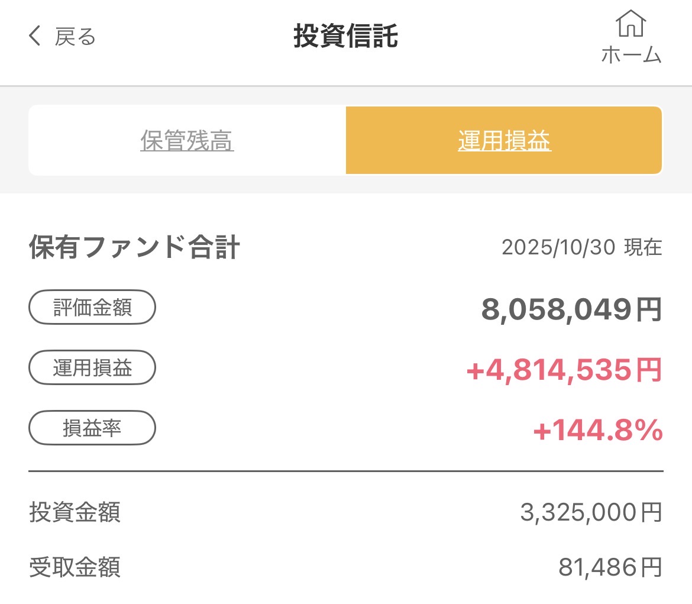Select the 3,325,000円 investment amount
This screenshot has height=604, width=692.
pos(591,513)
